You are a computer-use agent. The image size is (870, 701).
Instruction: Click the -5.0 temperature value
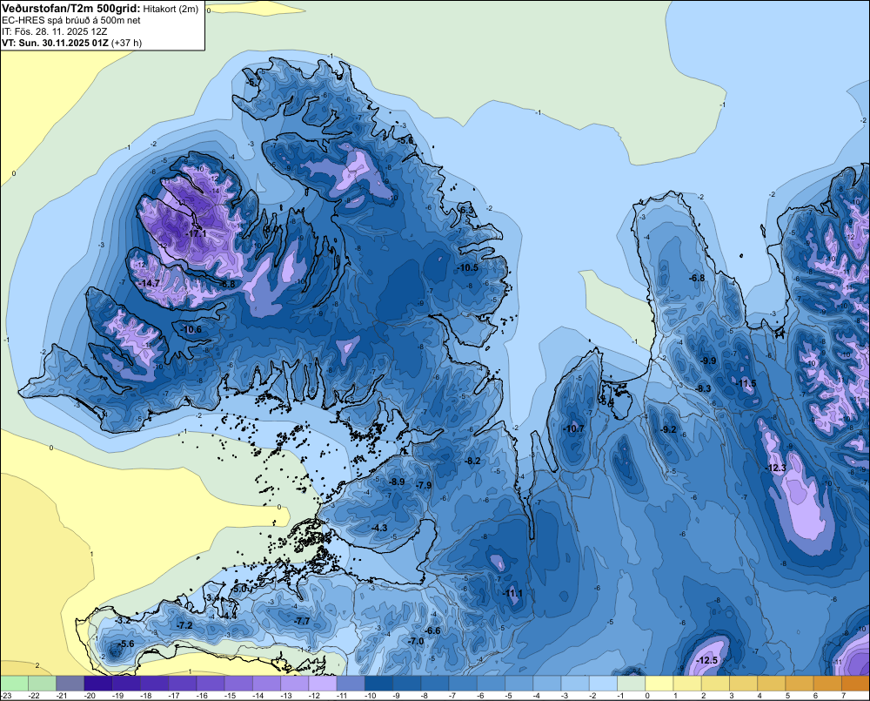click(240, 589)
